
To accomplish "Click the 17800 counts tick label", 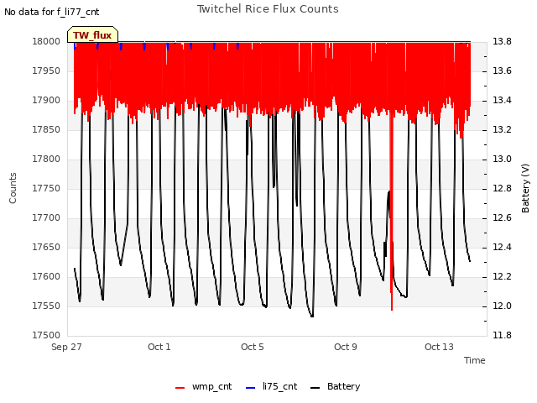I will tap(46, 159).
